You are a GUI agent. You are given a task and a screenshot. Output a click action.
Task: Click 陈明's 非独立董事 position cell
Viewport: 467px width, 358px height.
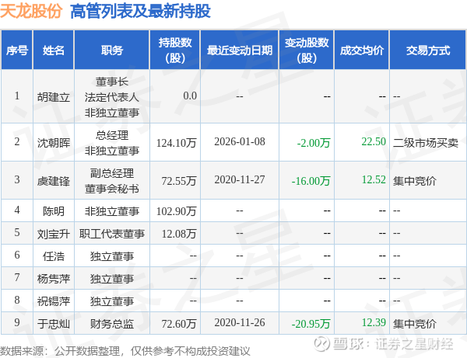(111, 211)
